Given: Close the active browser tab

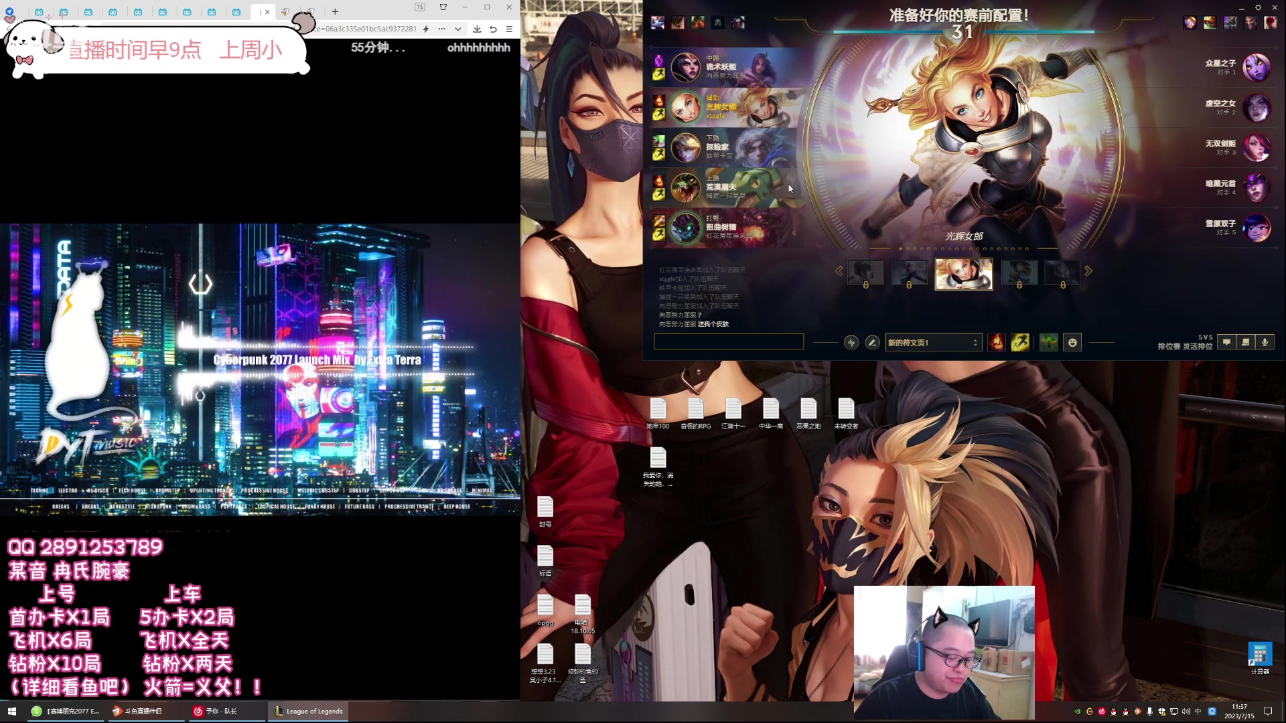Looking at the screenshot, I should 267,11.
